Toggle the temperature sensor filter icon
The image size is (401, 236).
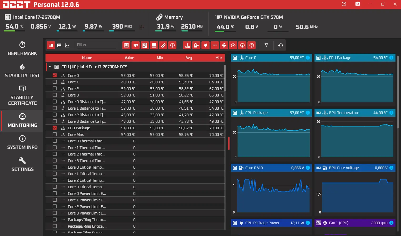[187, 45]
